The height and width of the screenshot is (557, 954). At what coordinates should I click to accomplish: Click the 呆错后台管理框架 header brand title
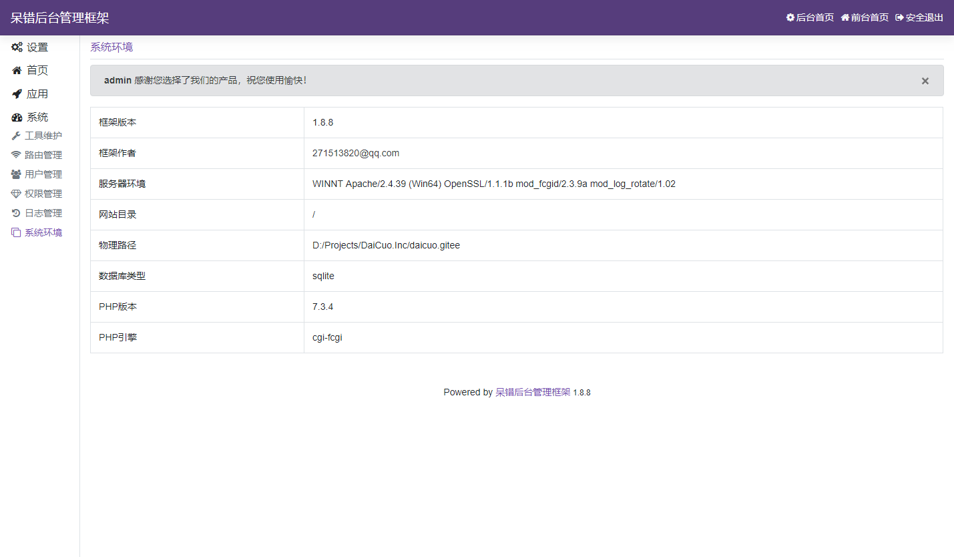59,18
